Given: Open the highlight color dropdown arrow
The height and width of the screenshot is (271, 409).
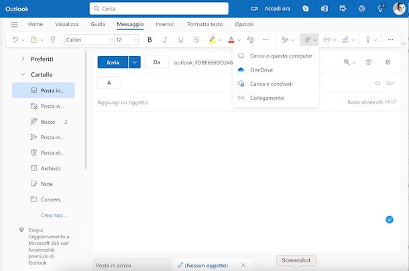Looking at the screenshot, I should pos(220,40).
